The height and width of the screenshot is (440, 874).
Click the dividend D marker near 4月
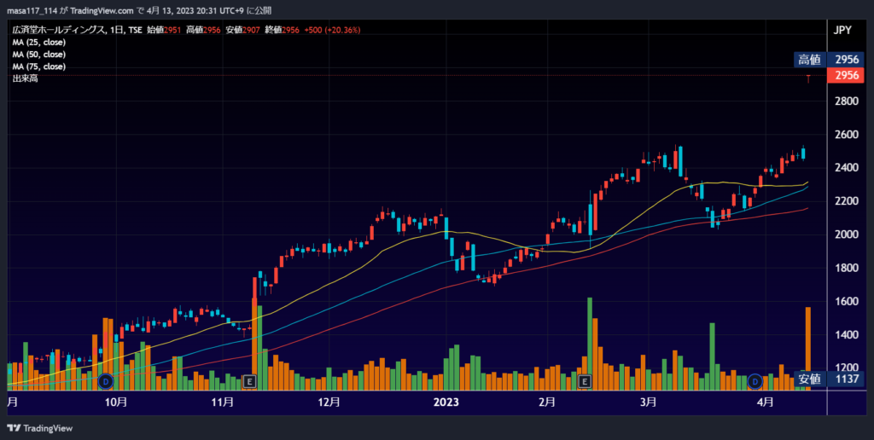click(x=755, y=381)
